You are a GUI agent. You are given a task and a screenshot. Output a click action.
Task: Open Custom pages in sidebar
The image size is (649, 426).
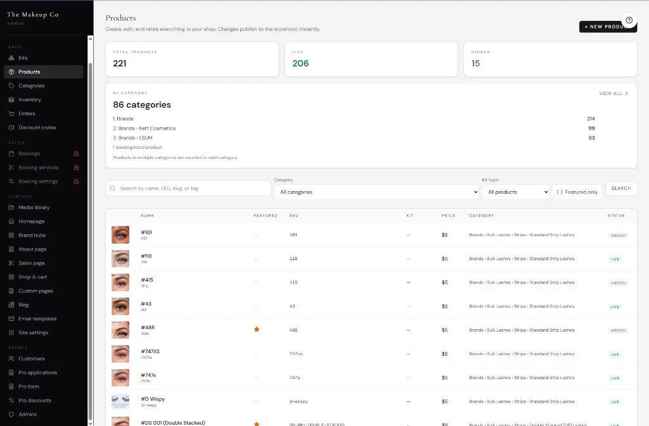point(35,291)
